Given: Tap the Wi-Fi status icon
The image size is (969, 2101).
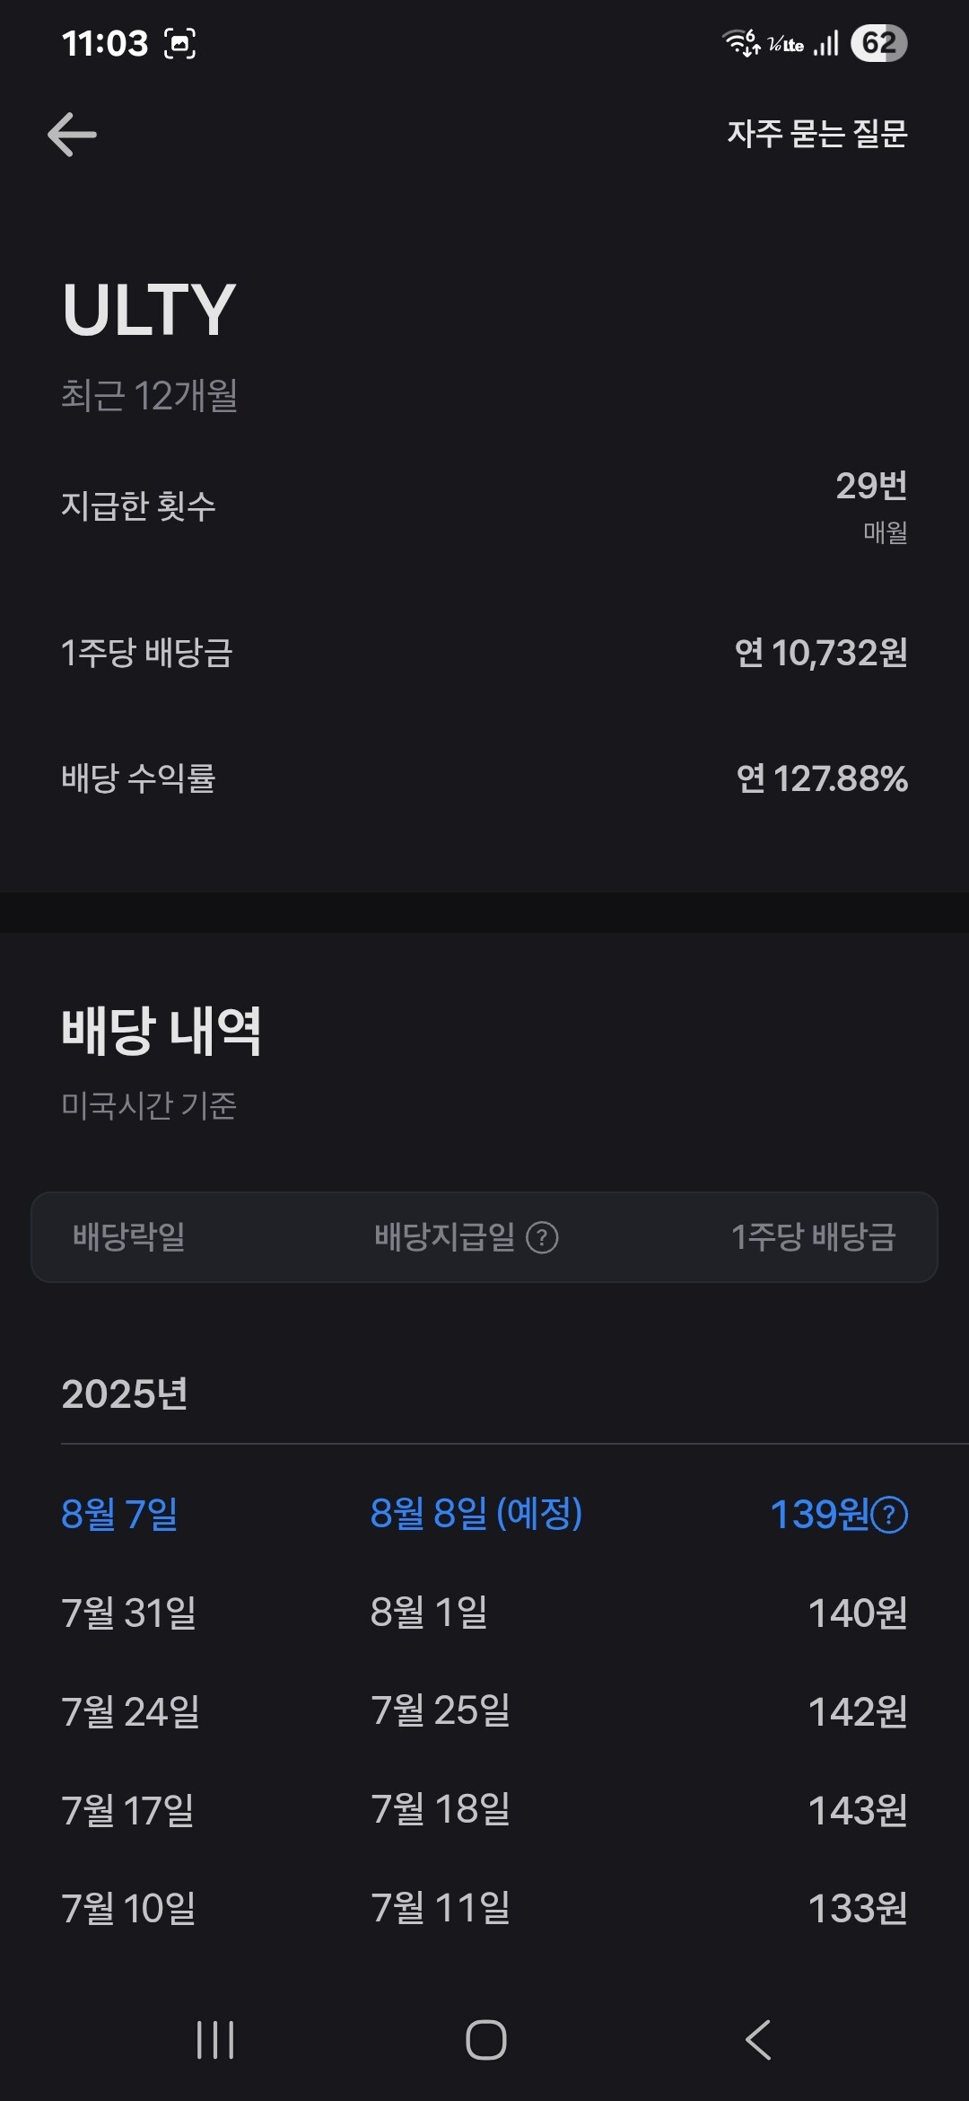Looking at the screenshot, I should (x=741, y=42).
